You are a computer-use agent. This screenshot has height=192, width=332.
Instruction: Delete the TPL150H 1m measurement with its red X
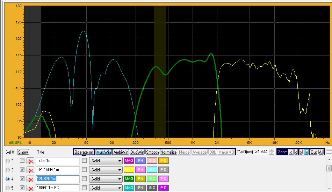click(30, 170)
